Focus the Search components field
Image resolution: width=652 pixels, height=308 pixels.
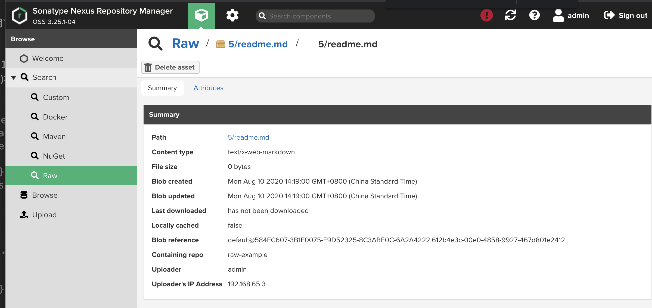pos(315,16)
